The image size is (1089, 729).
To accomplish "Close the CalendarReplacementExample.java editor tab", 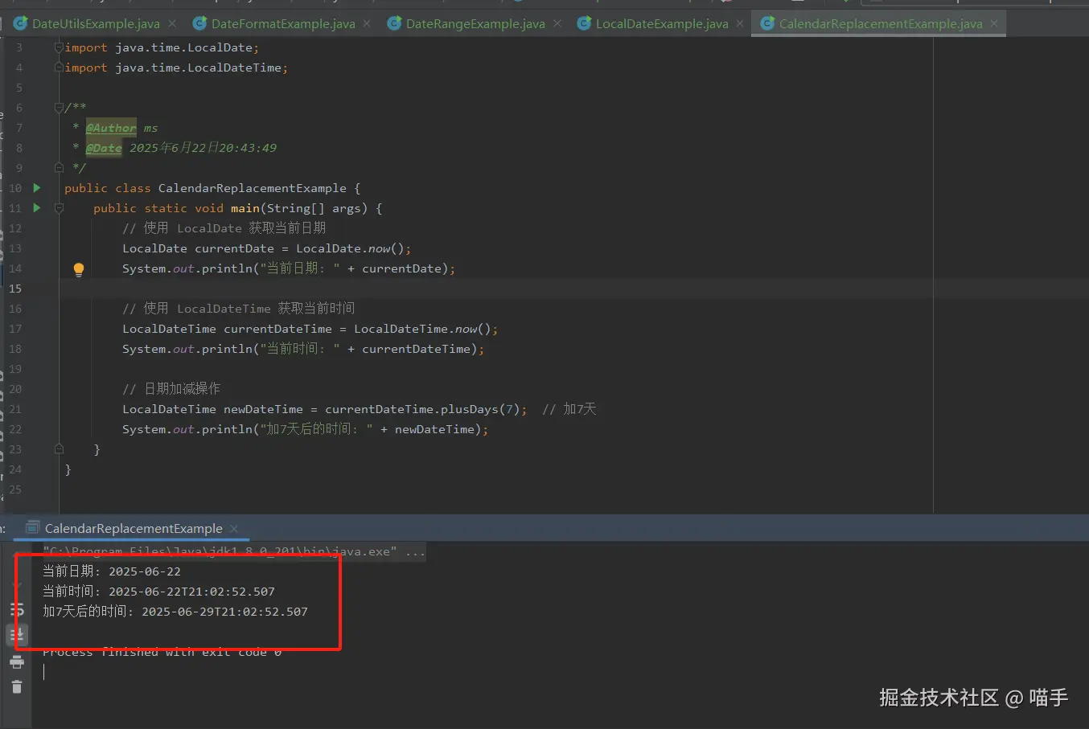I will (994, 24).
